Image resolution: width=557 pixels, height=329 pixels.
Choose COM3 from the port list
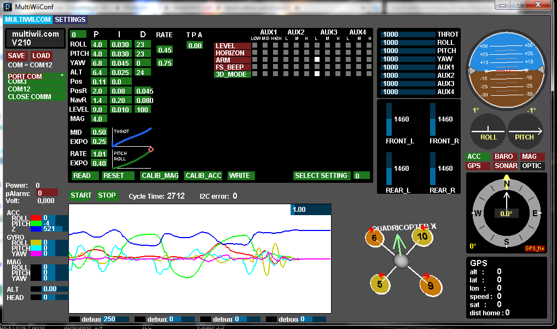click(36, 82)
